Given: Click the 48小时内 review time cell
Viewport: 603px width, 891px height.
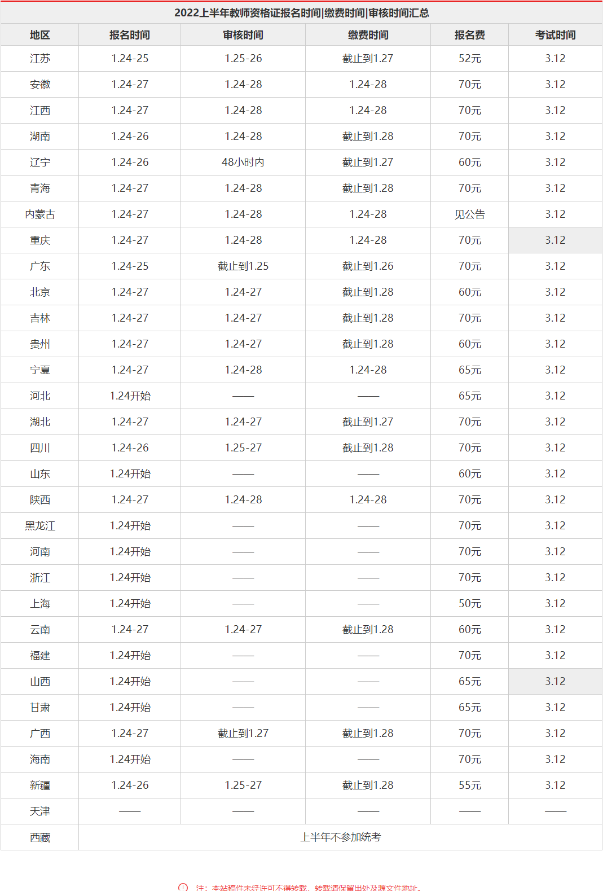Looking at the screenshot, I should pos(243,163).
